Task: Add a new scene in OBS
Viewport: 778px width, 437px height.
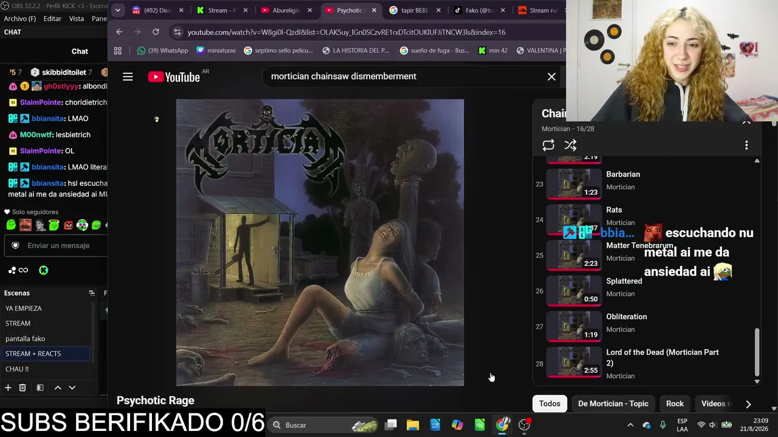Action: coord(8,388)
